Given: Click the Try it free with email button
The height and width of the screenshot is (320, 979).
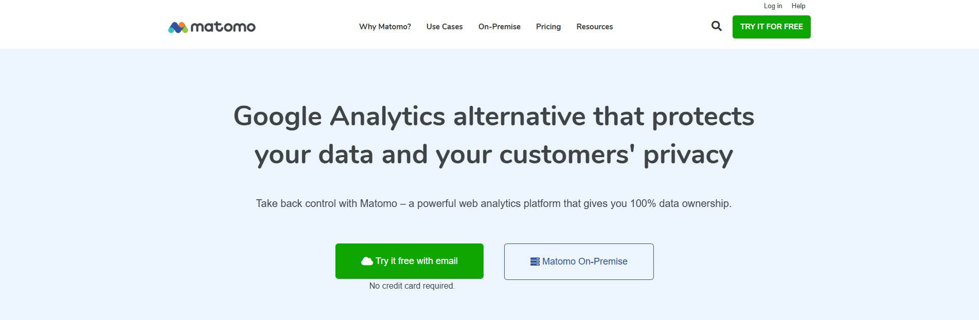Looking at the screenshot, I should [x=410, y=261].
